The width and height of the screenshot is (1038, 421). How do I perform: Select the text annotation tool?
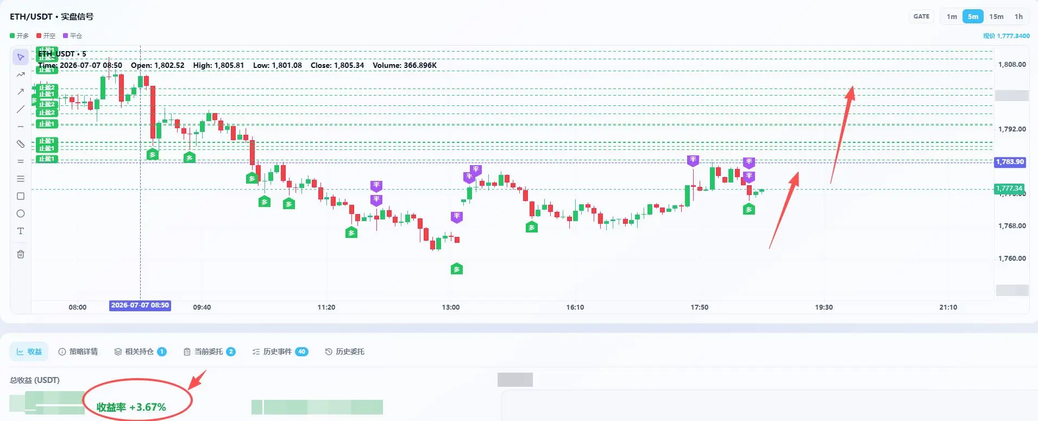coord(21,231)
